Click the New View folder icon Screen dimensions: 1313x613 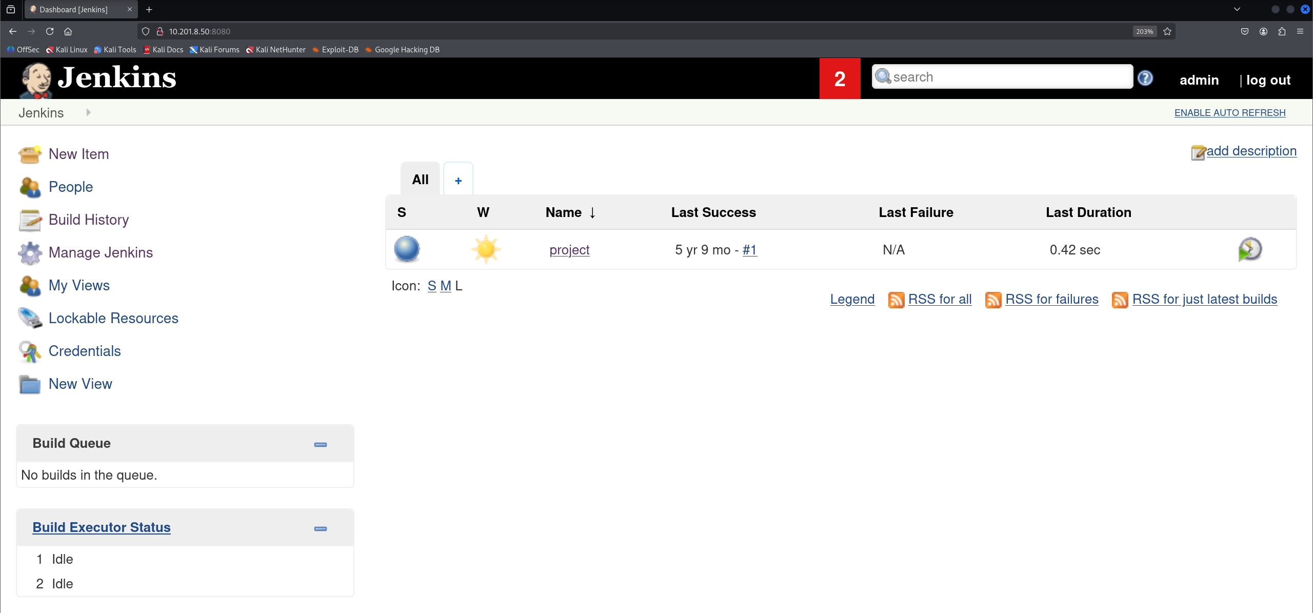(30, 384)
